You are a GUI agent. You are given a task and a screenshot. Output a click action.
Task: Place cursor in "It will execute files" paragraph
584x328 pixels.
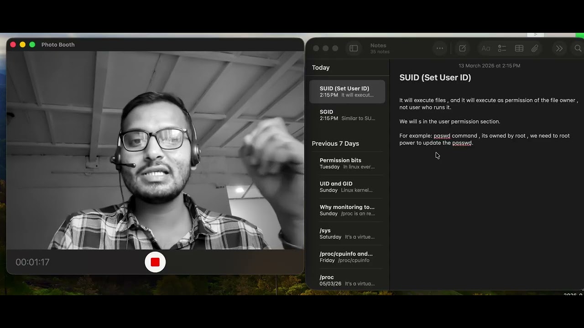click(x=489, y=104)
